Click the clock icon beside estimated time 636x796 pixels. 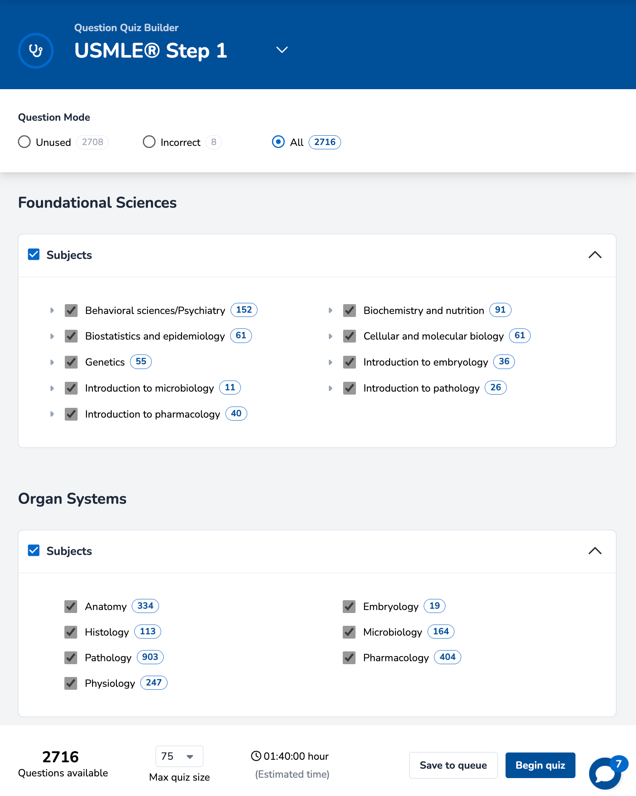(x=256, y=756)
